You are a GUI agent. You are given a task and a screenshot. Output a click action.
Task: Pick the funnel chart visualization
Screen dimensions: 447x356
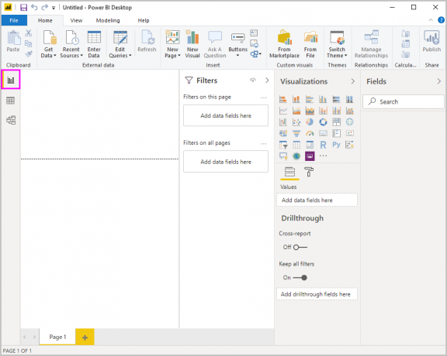296,133
